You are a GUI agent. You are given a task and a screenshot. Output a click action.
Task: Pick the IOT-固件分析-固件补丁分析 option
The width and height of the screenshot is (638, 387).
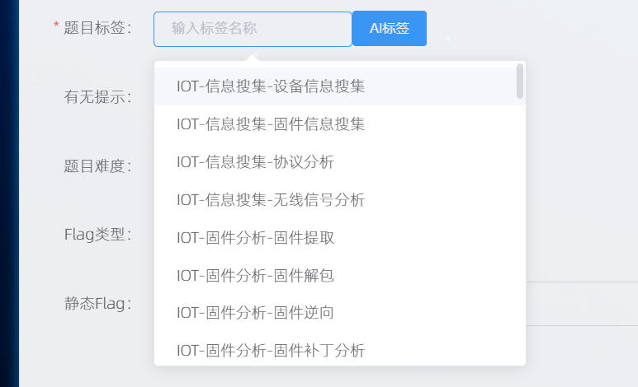coord(271,351)
